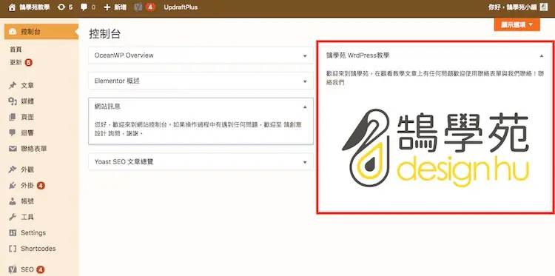Viewport: 555px width, 276px height.
Task: Click the 鵠學苑 design hu logo image
Action: (435, 148)
